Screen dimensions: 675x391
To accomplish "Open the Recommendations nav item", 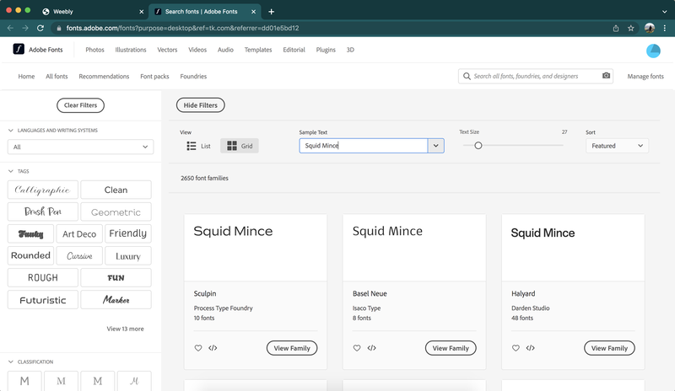I will pyautogui.click(x=104, y=76).
